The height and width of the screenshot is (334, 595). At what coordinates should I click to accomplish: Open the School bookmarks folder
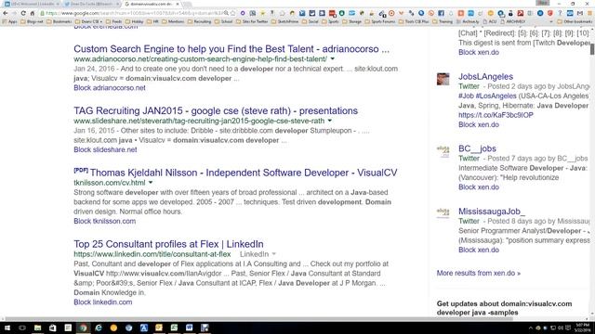[x=223, y=21]
